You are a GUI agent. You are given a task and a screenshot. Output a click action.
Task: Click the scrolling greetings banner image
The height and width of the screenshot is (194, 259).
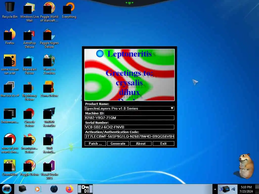[129, 75]
